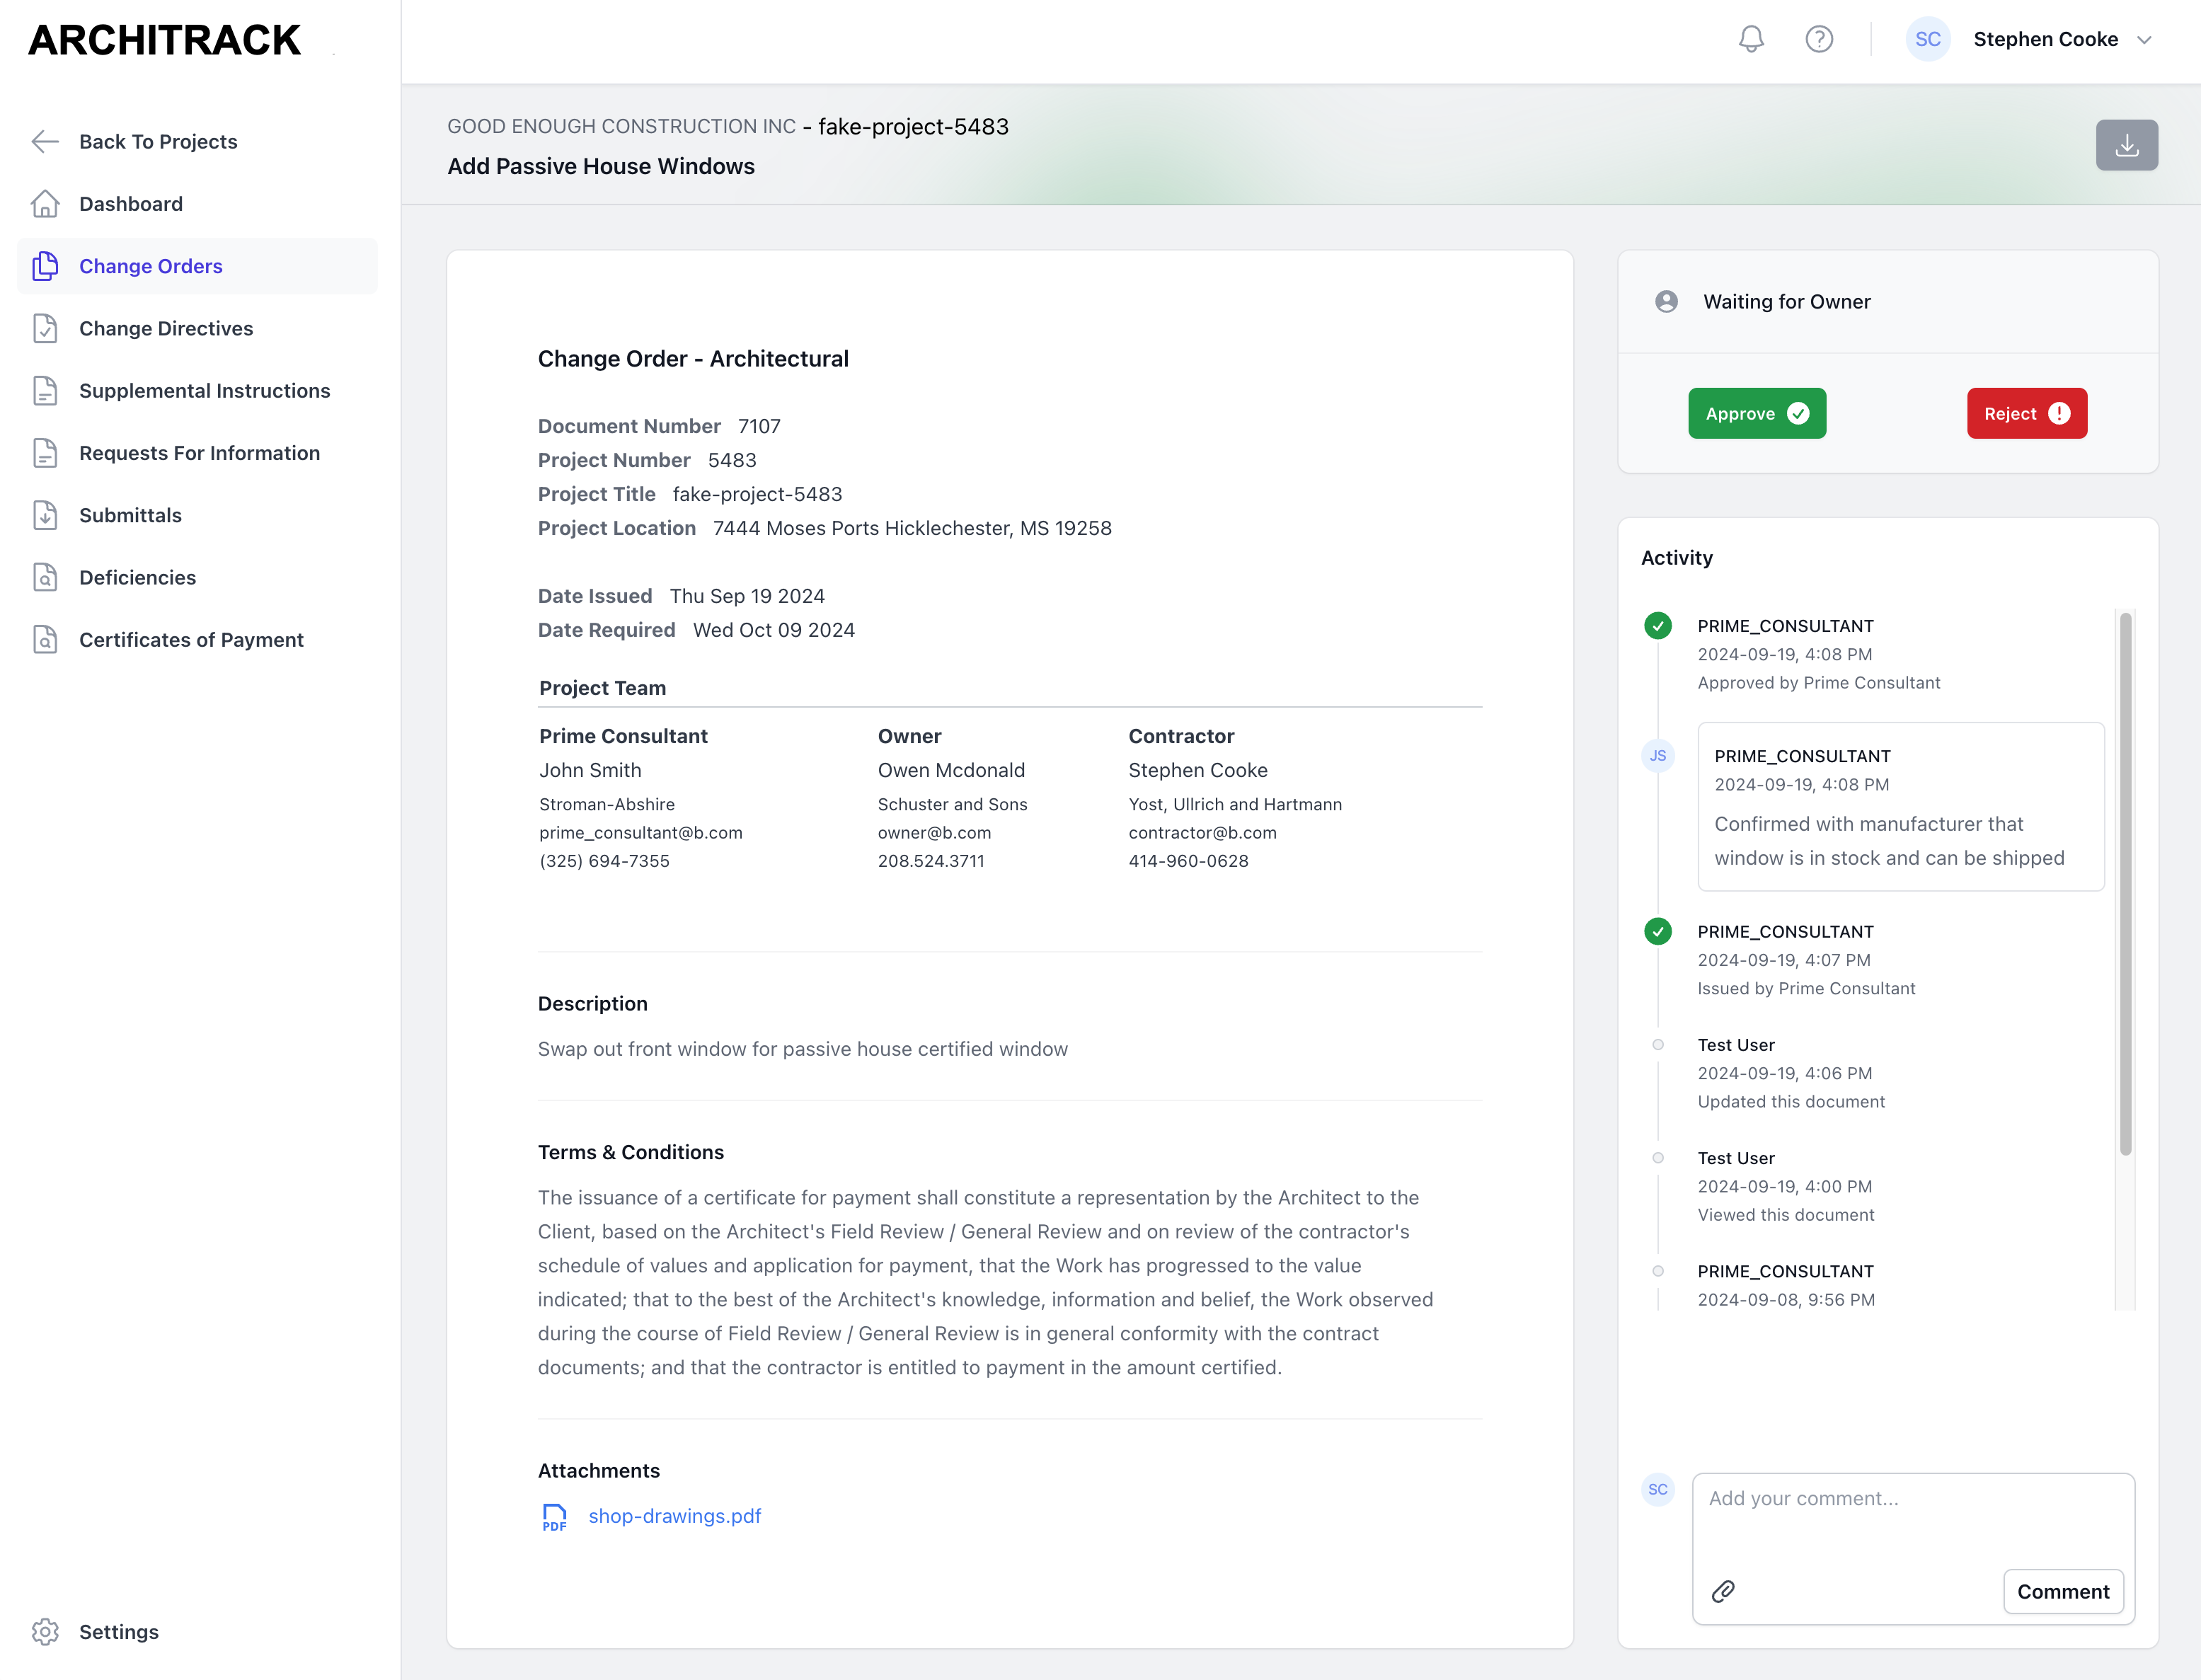Image resolution: width=2201 pixels, height=1680 pixels.
Task: Expand the Stephen Cooke user menu chevron
Action: (x=2144, y=40)
